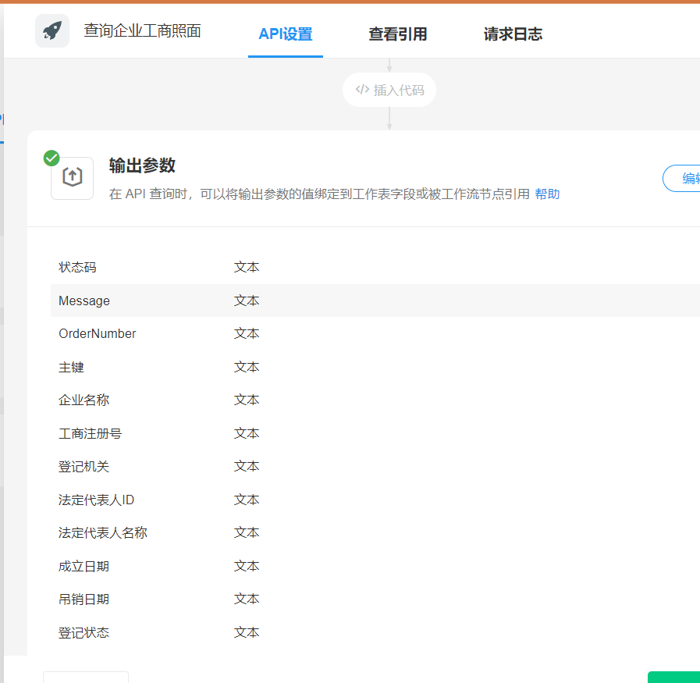The height and width of the screenshot is (683, 700).
Task: Click the green button at bottom right
Action: (x=673, y=677)
